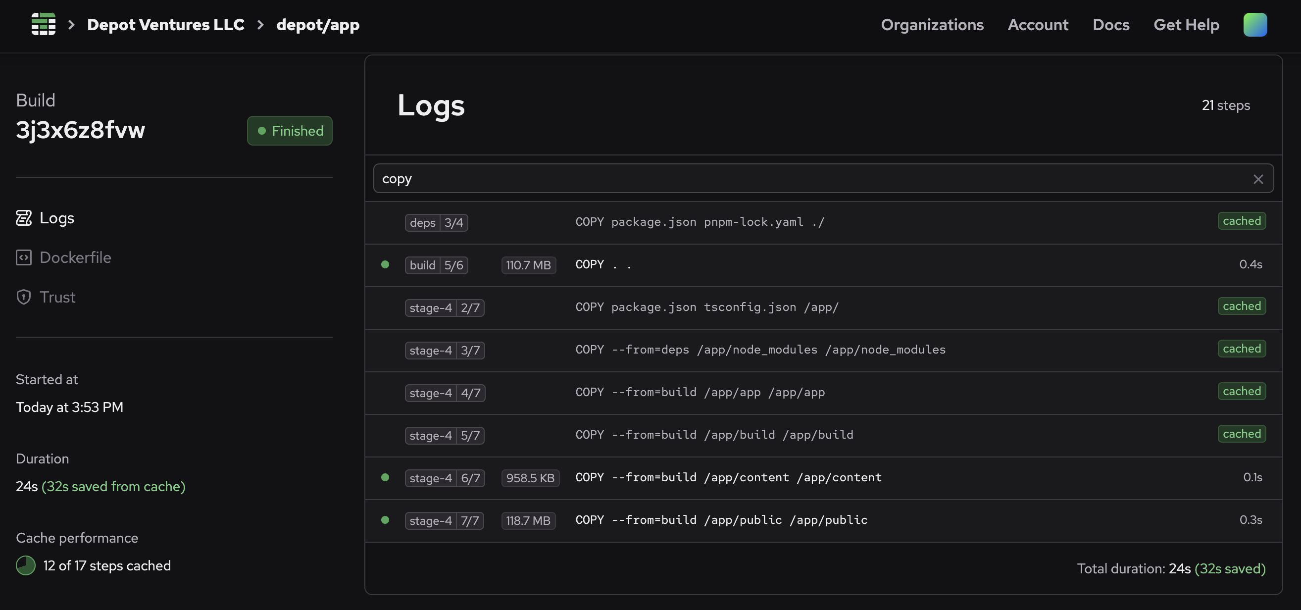This screenshot has height=610, width=1301.
Task: Navigate to Depot Ventures LLC breadcrumb
Action: point(166,25)
